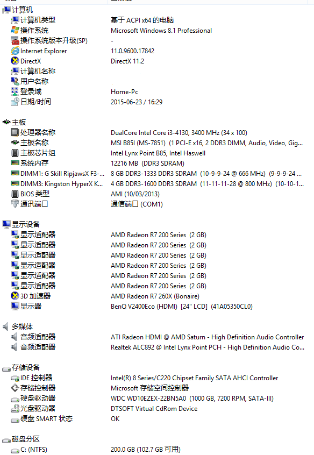Image resolution: width=314 pixels, height=455 pixels.
Task: Select Intel Lynx Point B85, Intel Haswell
Action: click(158, 153)
